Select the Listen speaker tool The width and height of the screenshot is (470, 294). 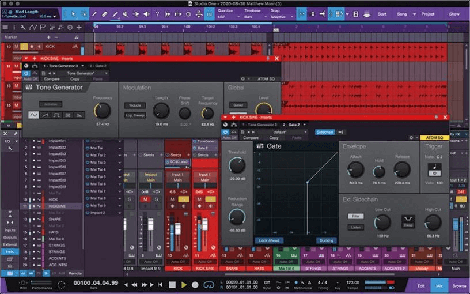(x=146, y=14)
